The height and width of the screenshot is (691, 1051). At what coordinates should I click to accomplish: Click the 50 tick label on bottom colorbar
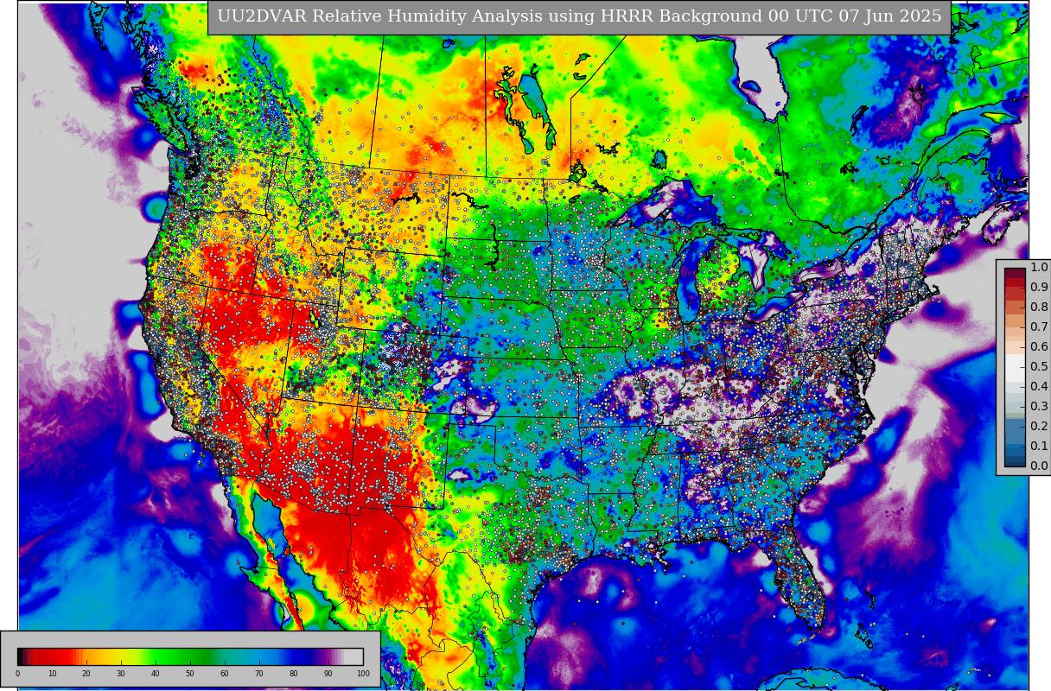click(x=190, y=674)
